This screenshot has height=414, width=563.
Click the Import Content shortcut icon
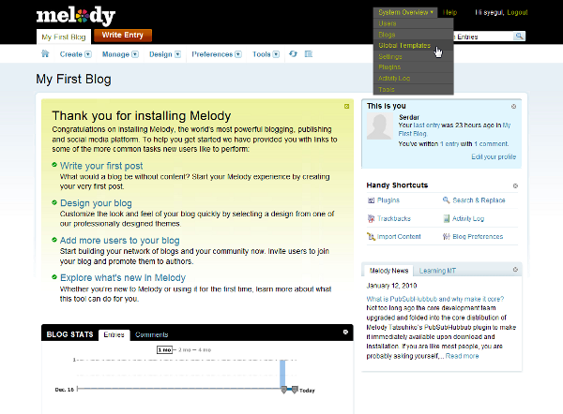pyautogui.click(x=371, y=236)
